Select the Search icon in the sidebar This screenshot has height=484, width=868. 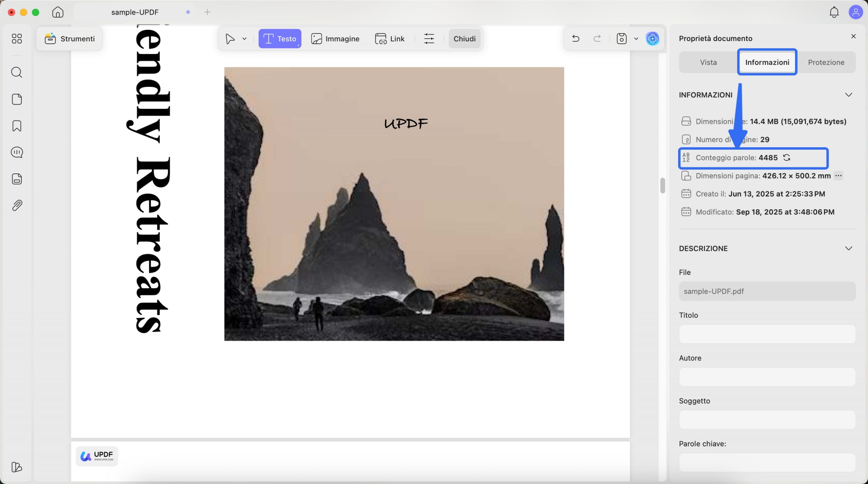(x=16, y=72)
